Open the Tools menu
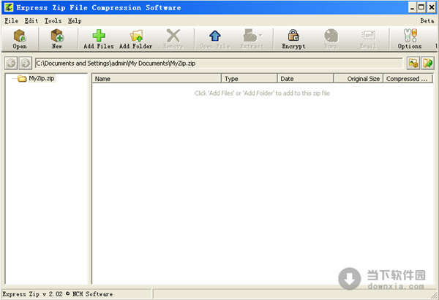 53,21
